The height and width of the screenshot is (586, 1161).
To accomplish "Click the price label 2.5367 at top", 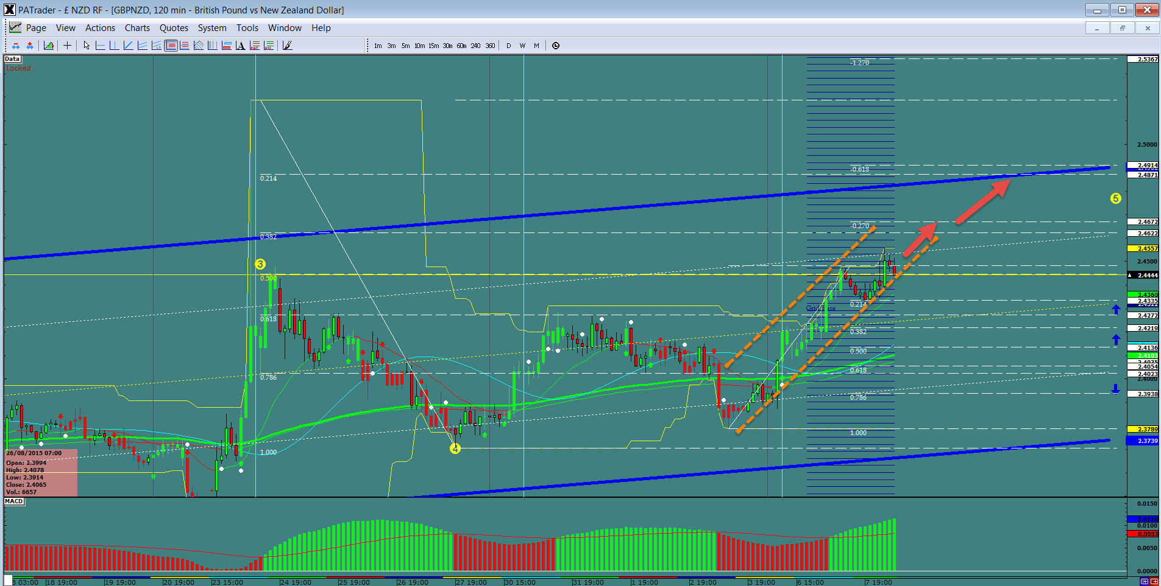I will tap(1143, 59).
